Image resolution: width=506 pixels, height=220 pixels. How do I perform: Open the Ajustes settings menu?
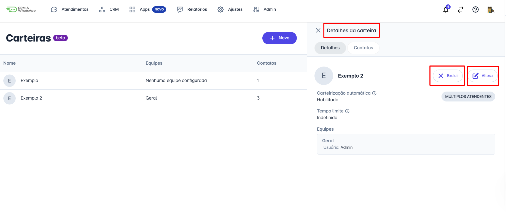tap(230, 9)
